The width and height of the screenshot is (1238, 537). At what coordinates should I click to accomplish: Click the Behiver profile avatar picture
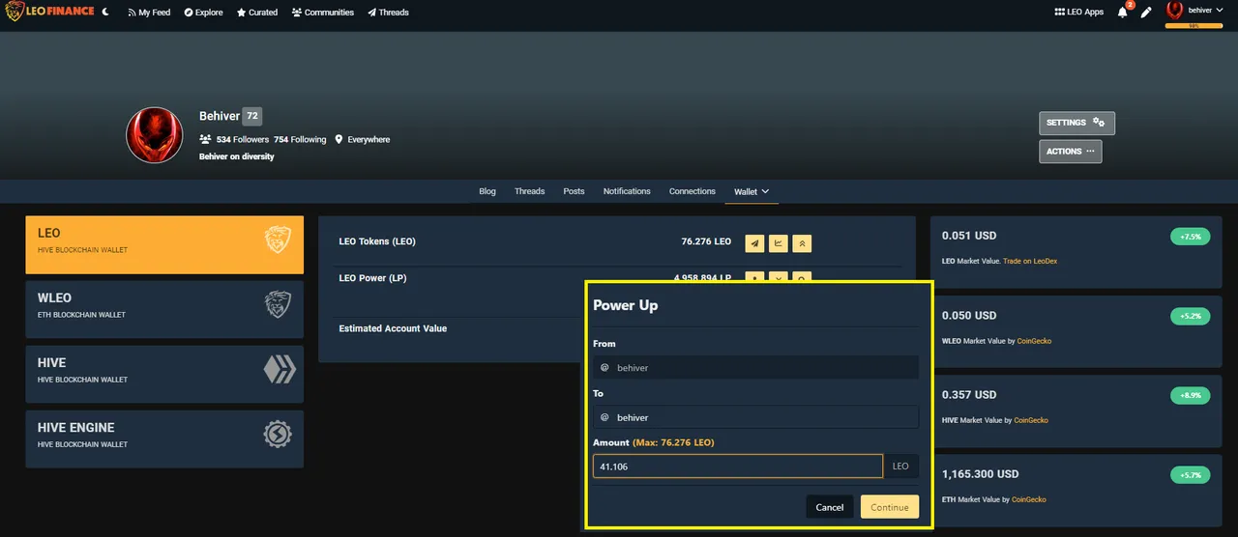[x=155, y=135]
